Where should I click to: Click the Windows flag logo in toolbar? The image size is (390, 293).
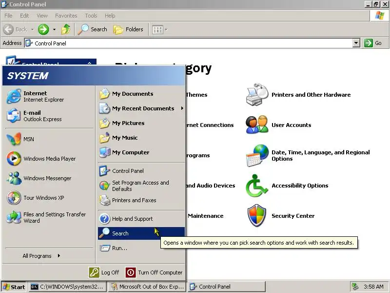tap(380, 16)
